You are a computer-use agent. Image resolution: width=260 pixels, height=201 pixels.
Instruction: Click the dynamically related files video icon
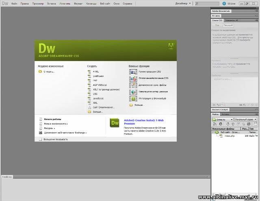point(133,85)
